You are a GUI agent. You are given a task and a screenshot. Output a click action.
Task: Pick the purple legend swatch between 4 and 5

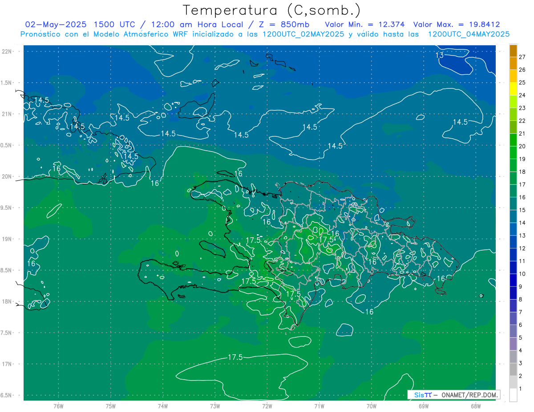tap(513, 344)
